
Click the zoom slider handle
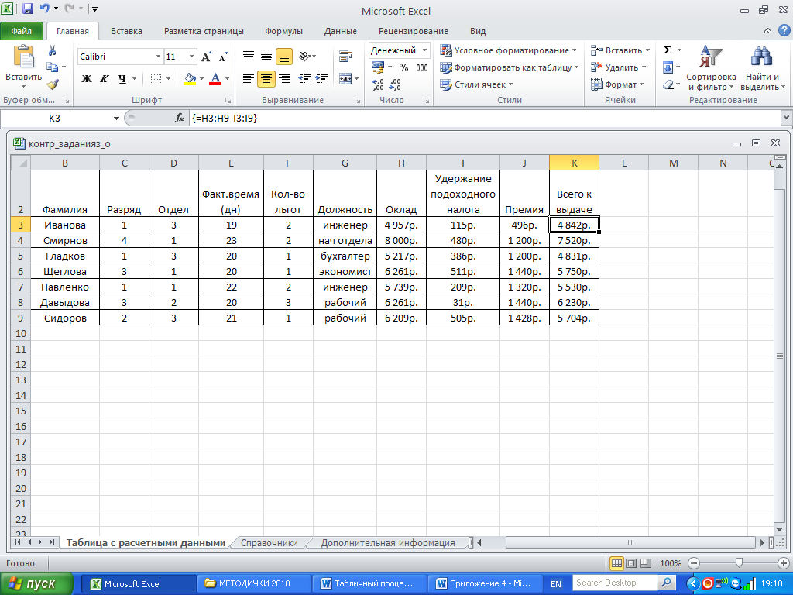click(739, 563)
